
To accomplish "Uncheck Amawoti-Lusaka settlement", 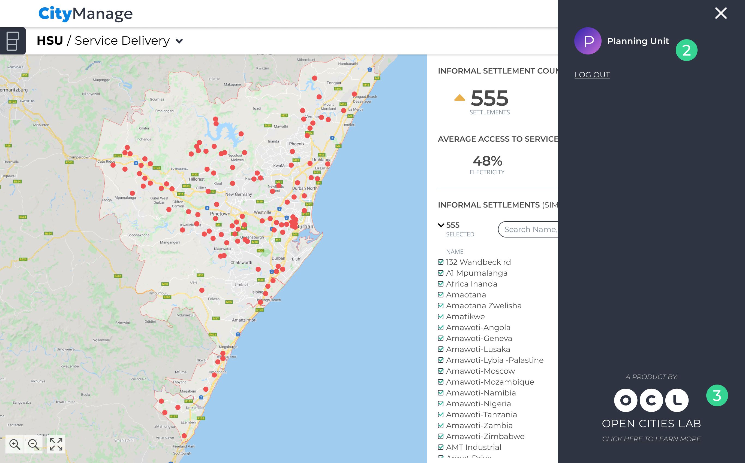I will 441,349.
